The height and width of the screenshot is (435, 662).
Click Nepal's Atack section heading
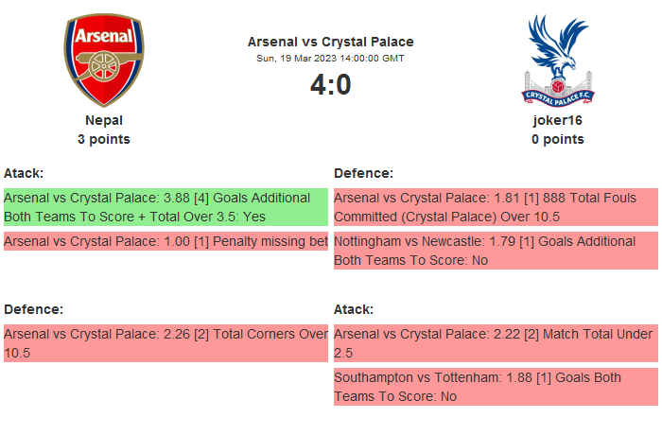pyautogui.click(x=24, y=173)
